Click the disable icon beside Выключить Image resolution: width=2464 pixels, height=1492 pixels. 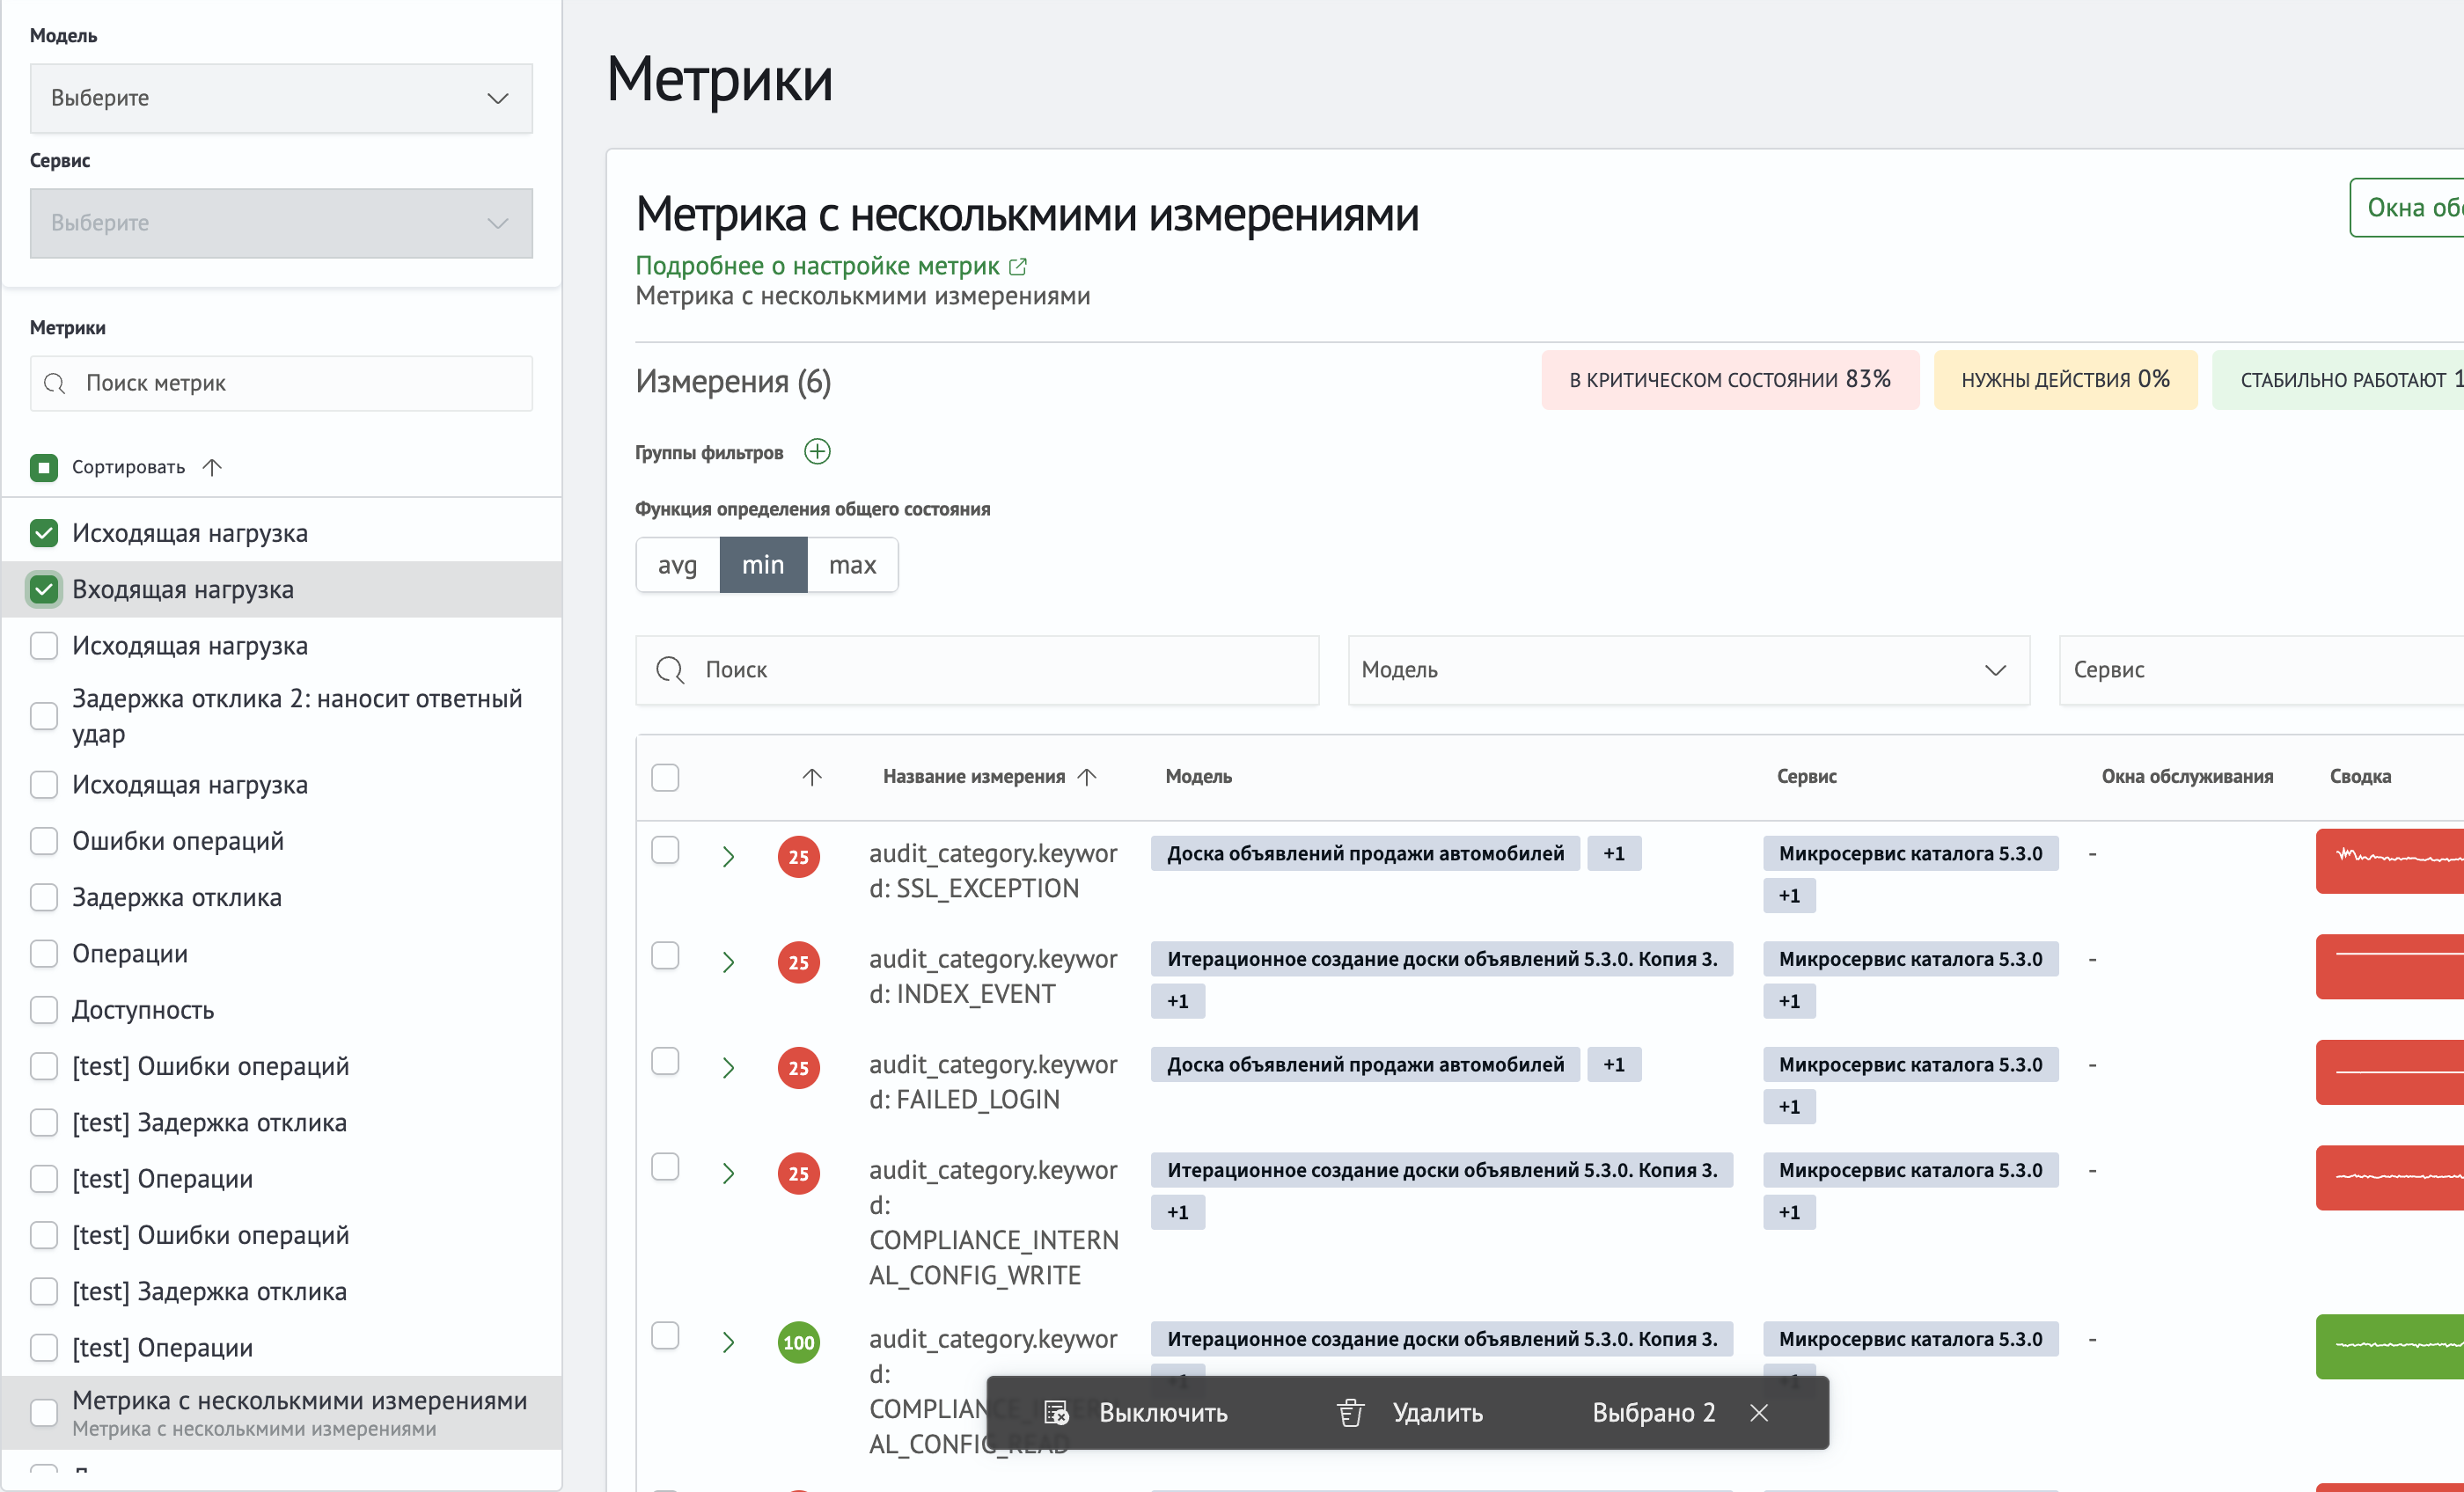point(1056,1412)
